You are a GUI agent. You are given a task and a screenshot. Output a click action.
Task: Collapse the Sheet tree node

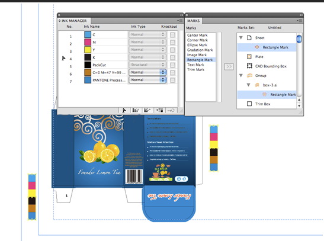click(240, 38)
